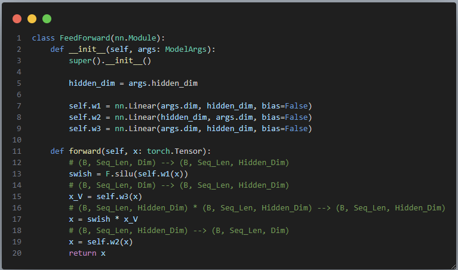Click F.silu call on line 13
458x270 pixels.
point(119,174)
